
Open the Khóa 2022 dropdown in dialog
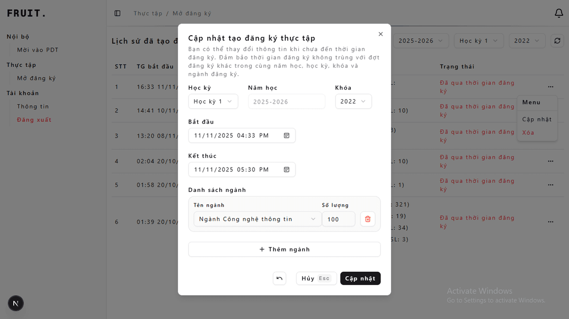353,101
